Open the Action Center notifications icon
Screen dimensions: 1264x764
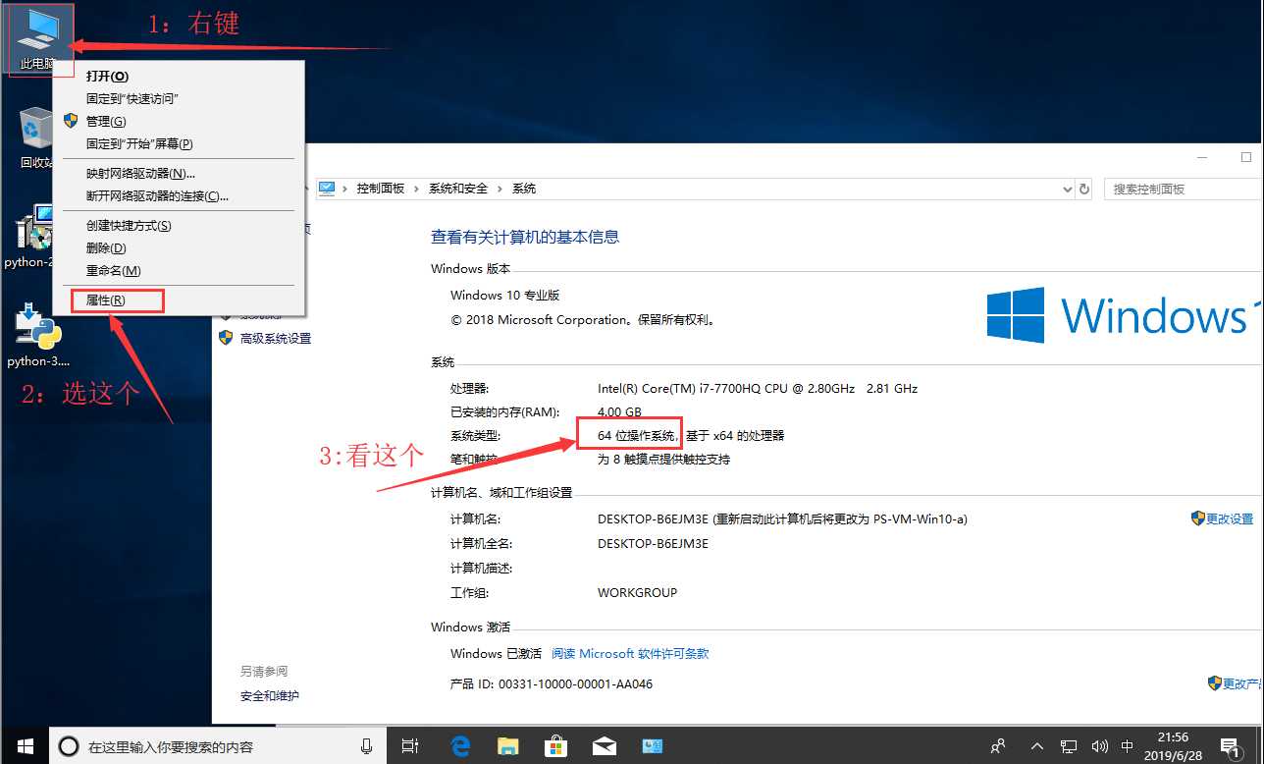tap(1229, 746)
